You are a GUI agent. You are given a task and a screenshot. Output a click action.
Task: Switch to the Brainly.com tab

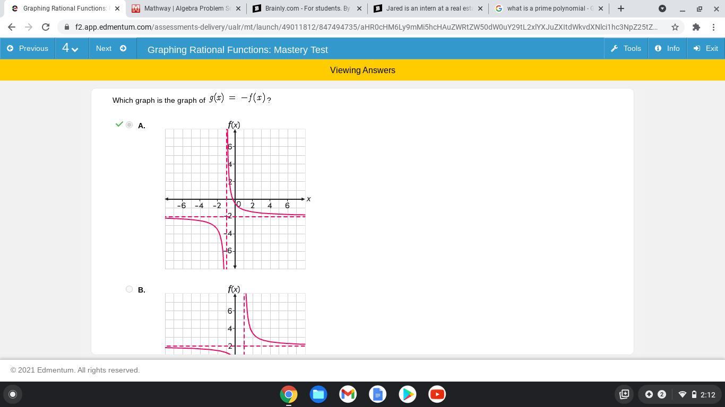click(x=307, y=8)
